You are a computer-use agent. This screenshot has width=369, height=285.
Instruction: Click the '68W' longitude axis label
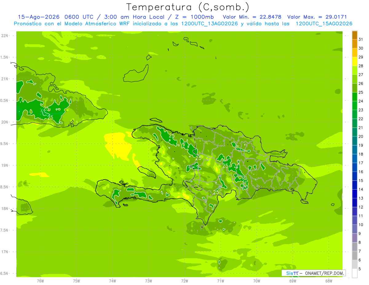coord(329,281)
